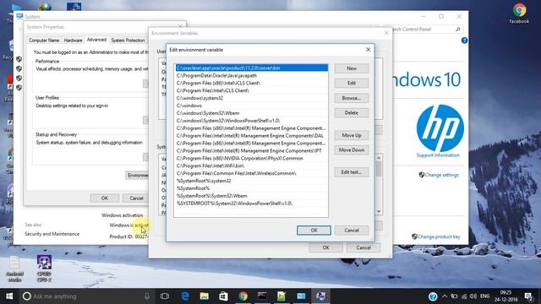Image resolution: width=541 pixels, height=304 pixels.
Task: Click the ENG language indicator
Action: click(x=484, y=296)
